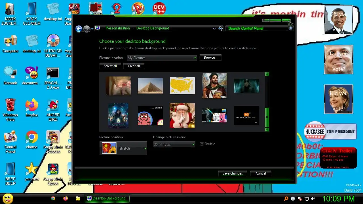
Task: Open the first desktop.ini file icon
Action: [x=53, y=12]
